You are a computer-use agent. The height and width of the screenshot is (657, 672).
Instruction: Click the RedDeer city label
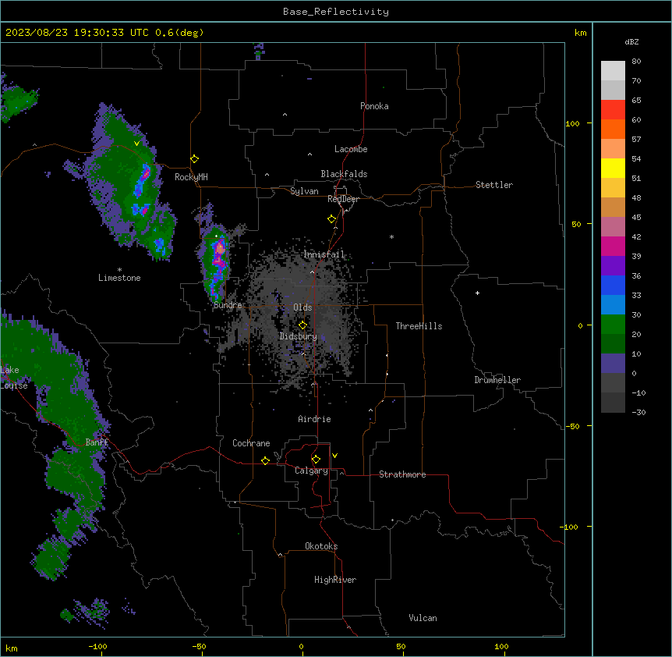343,199
